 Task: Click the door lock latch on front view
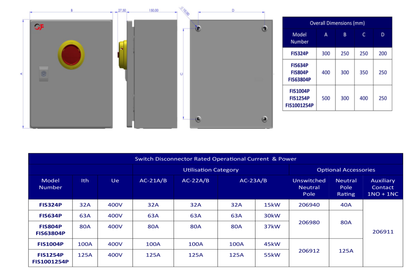(x=44, y=74)
